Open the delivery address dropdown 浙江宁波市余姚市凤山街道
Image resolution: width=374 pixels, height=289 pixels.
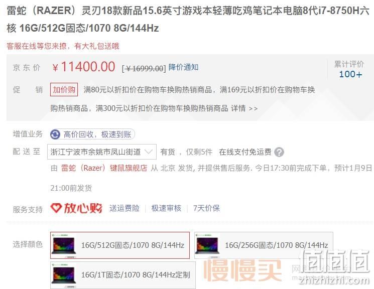click(102, 152)
